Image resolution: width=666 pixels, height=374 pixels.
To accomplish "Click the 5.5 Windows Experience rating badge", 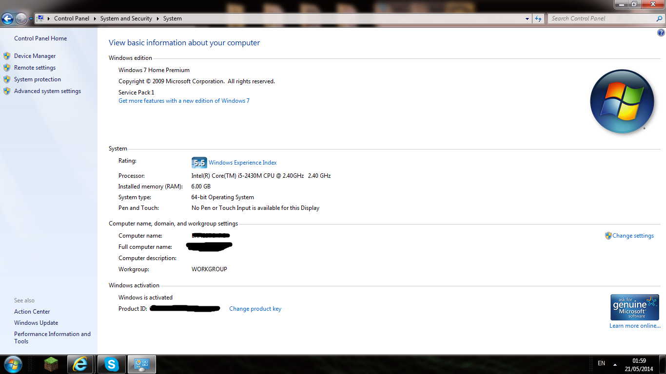I will [x=199, y=163].
